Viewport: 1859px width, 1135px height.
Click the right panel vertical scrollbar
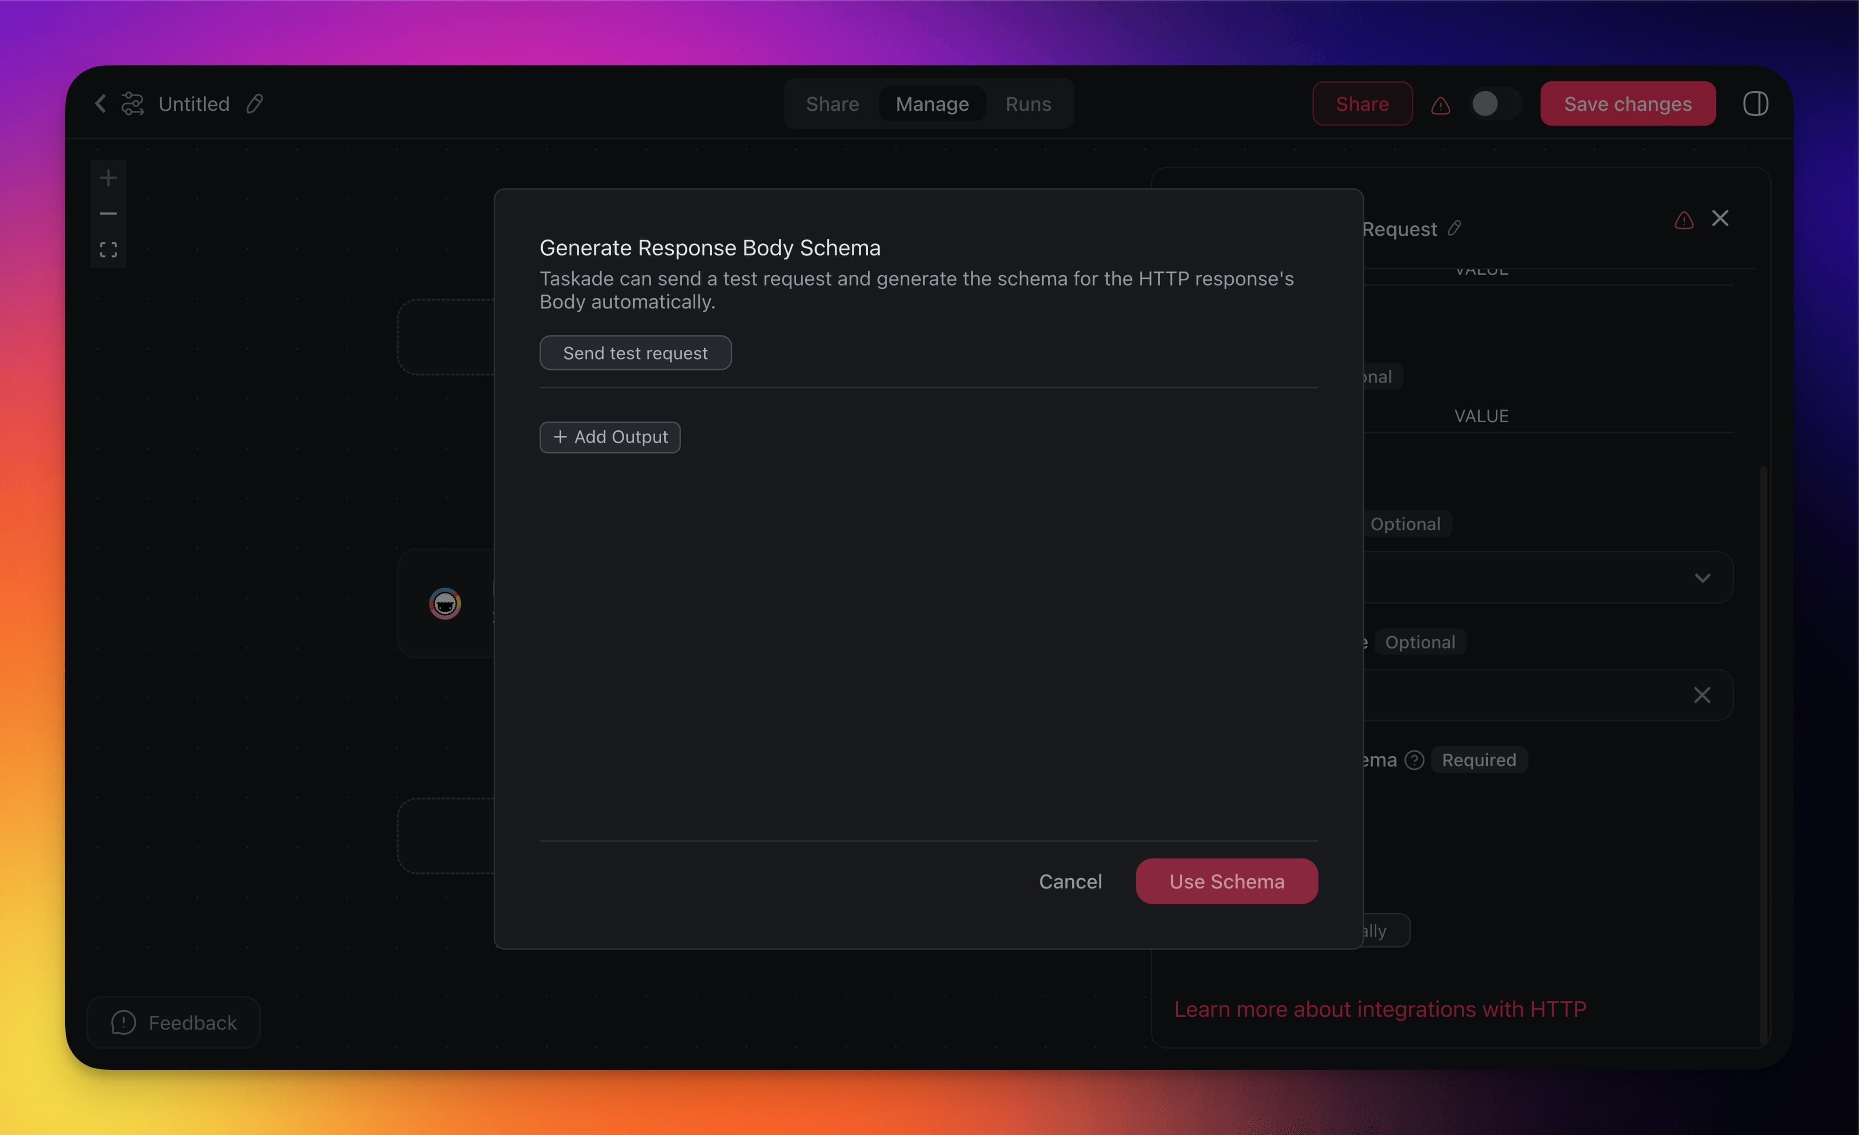click(x=1763, y=754)
